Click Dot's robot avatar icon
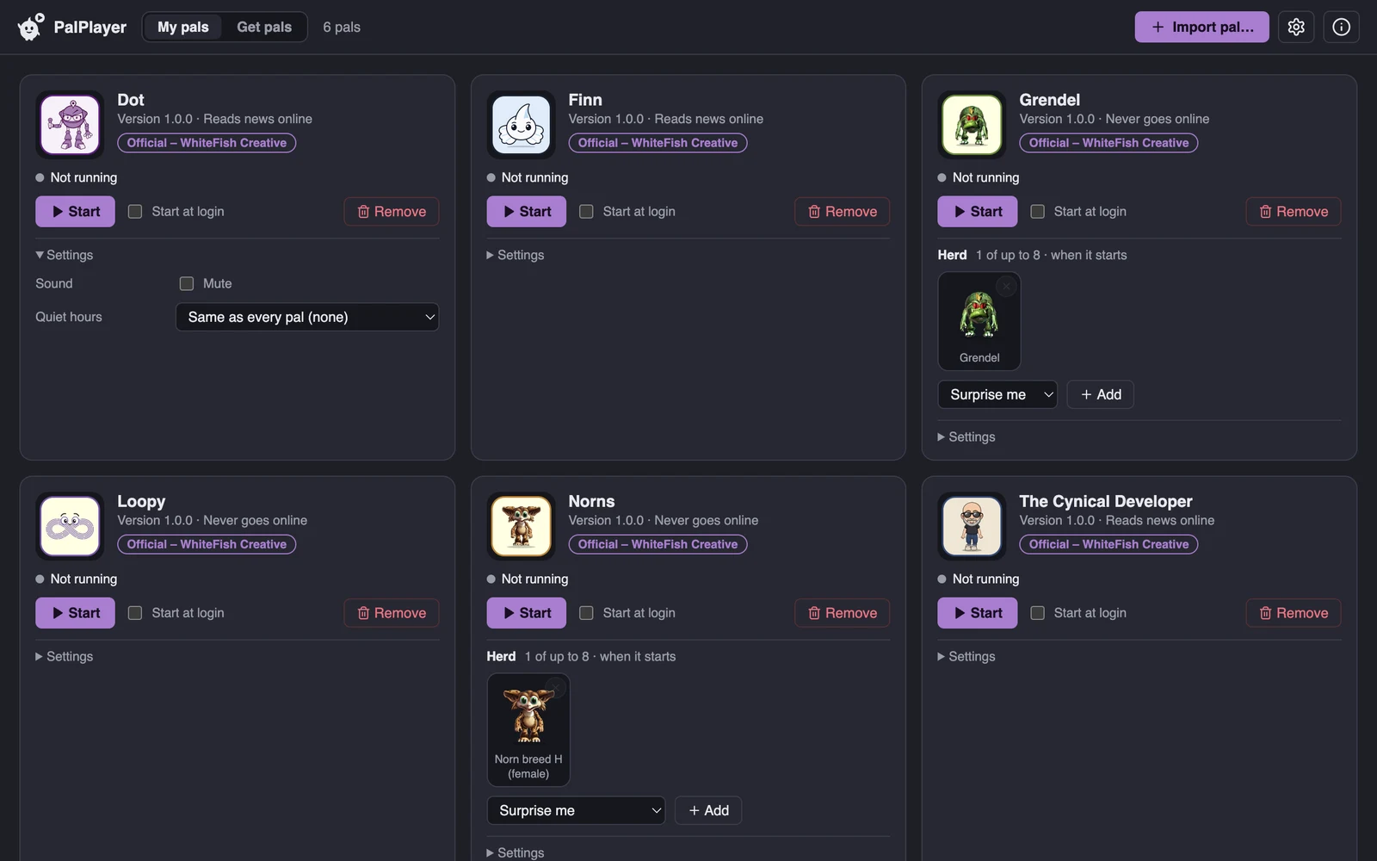This screenshot has height=861, width=1377. click(x=70, y=125)
